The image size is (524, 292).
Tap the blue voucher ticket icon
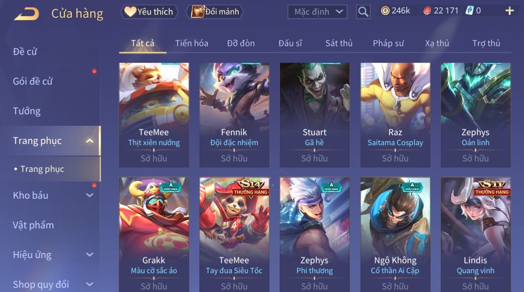(469, 11)
